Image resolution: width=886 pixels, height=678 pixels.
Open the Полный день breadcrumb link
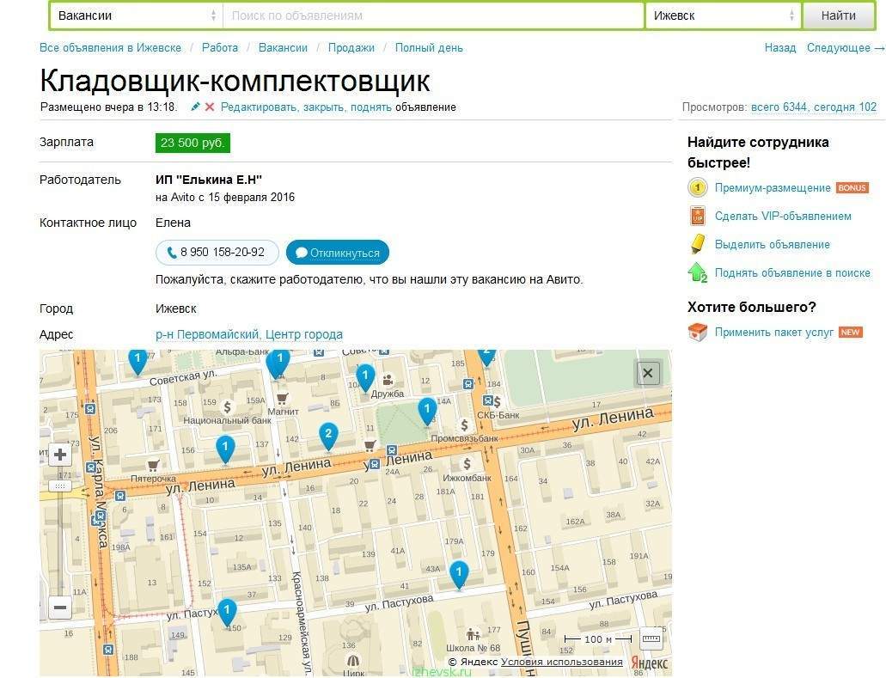click(429, 48)
